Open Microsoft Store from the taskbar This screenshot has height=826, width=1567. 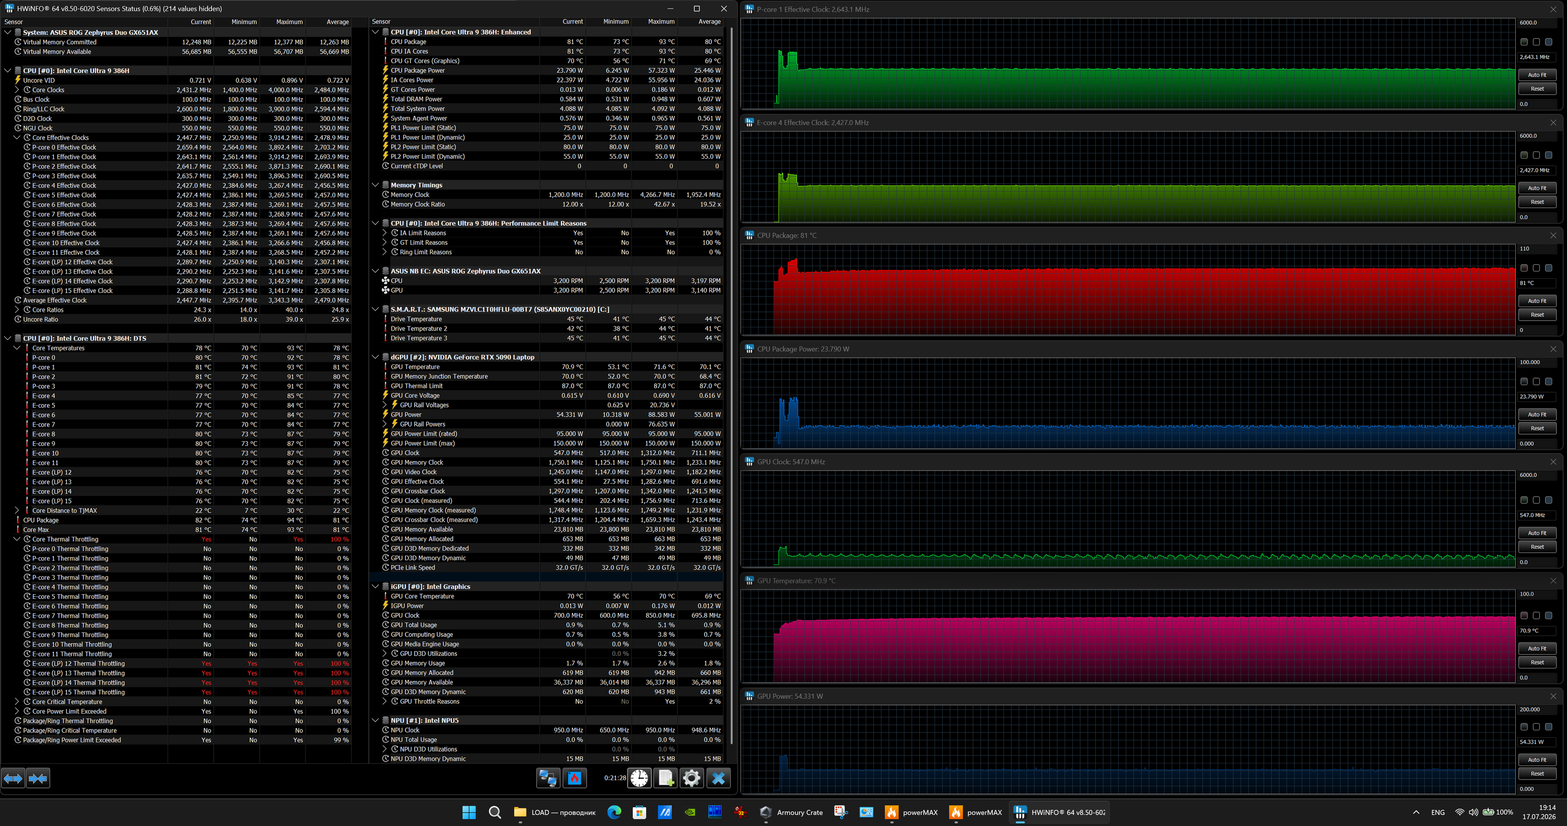(639, 812)
